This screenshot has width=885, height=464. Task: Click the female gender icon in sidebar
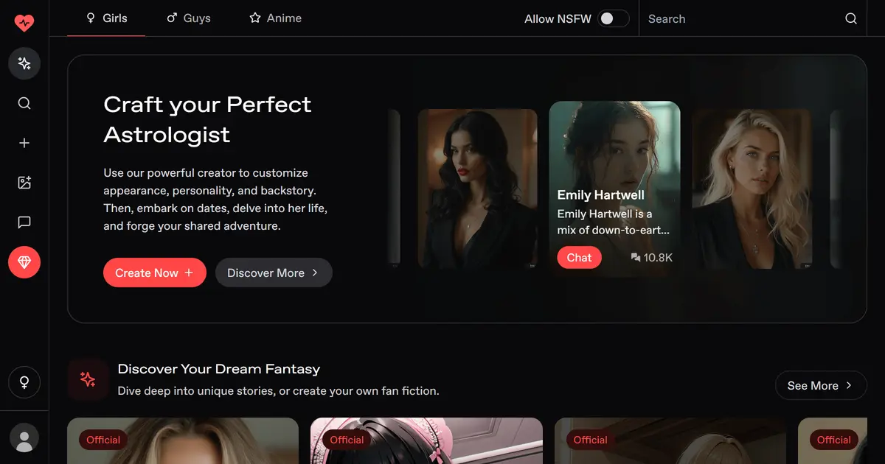point(24,382)
